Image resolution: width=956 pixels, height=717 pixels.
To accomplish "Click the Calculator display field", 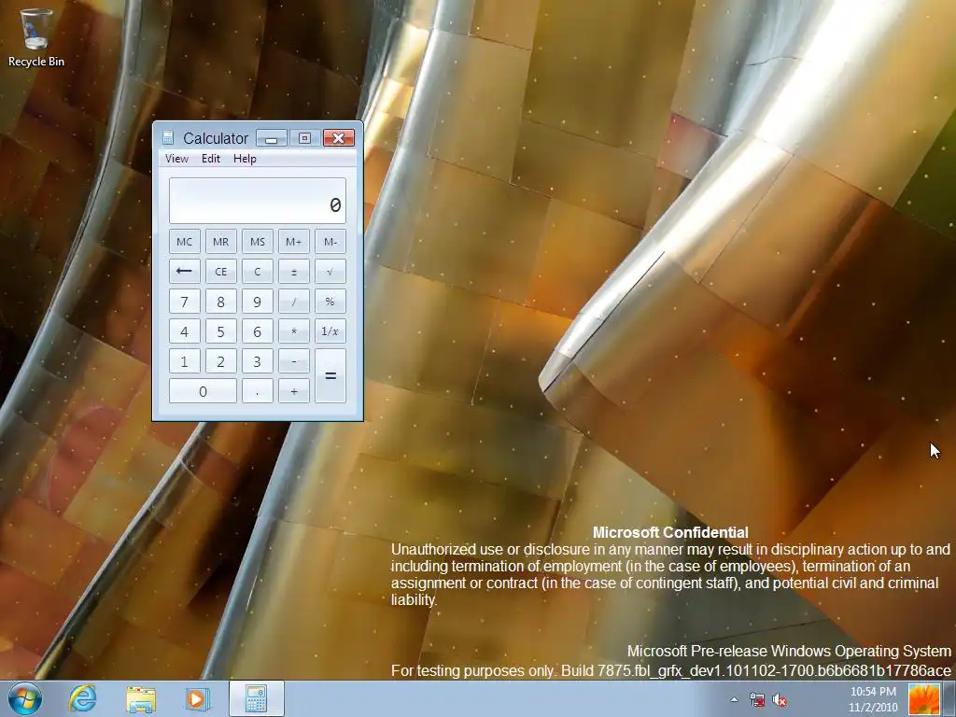I will click(258, 201).
